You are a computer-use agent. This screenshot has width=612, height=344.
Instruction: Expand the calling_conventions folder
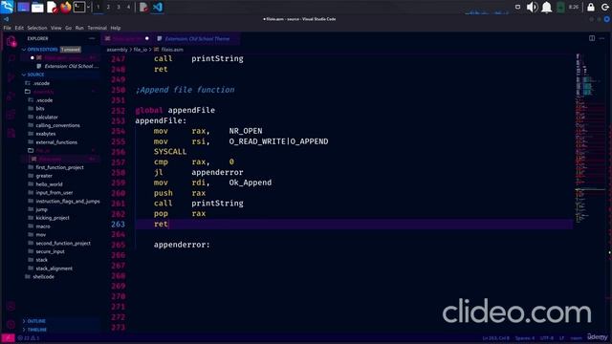(57, 125)
